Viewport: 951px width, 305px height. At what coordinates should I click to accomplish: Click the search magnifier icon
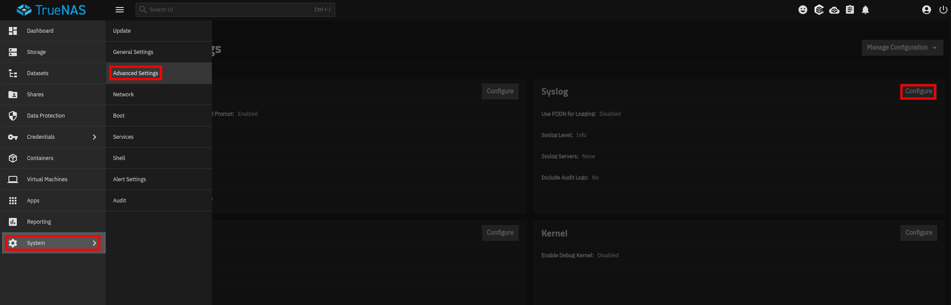(143, 9)
